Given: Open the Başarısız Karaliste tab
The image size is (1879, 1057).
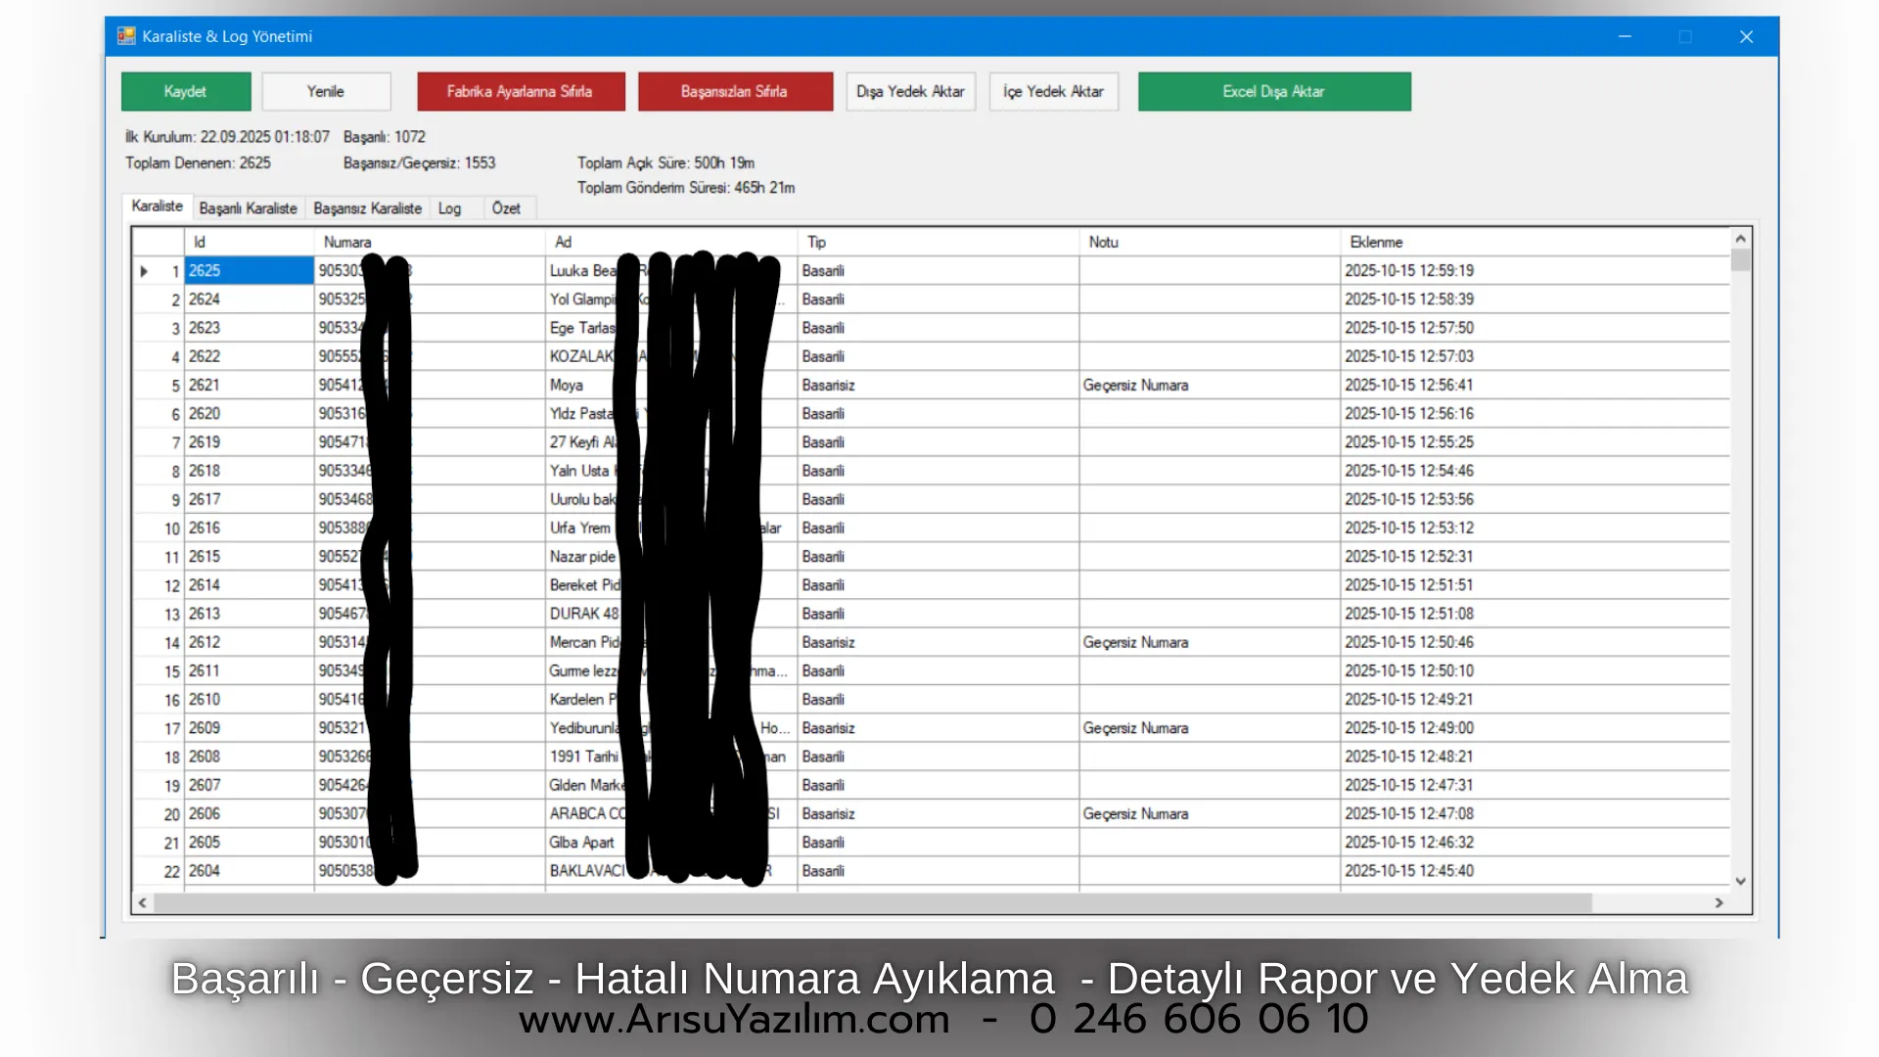Looking at the screenshot, I should 367,208.
